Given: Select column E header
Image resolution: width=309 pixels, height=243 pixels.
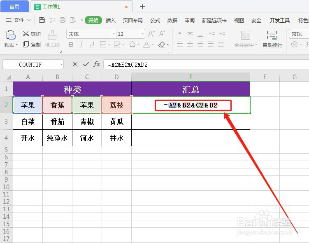Looking at the screenshot, I should [191, 77].
